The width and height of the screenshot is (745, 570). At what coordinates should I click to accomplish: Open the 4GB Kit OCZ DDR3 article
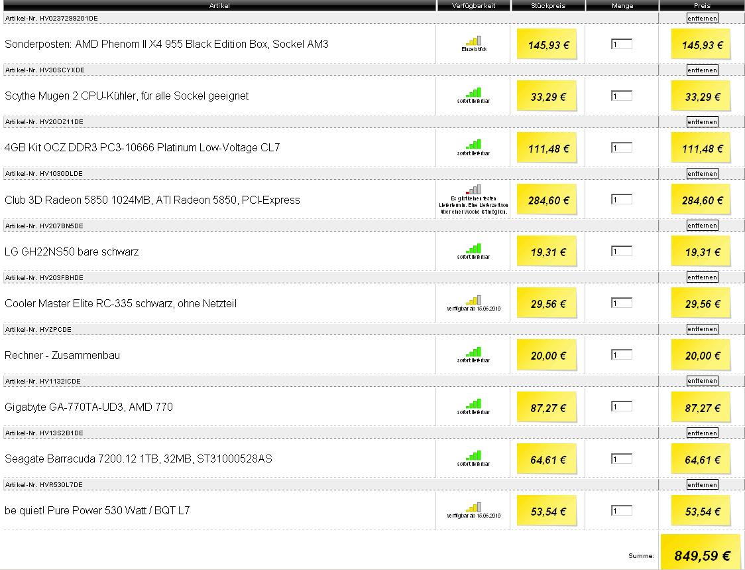[x=142, y=148]
